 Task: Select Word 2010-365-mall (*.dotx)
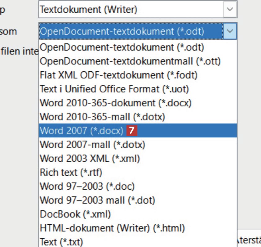tap(102, 117)
